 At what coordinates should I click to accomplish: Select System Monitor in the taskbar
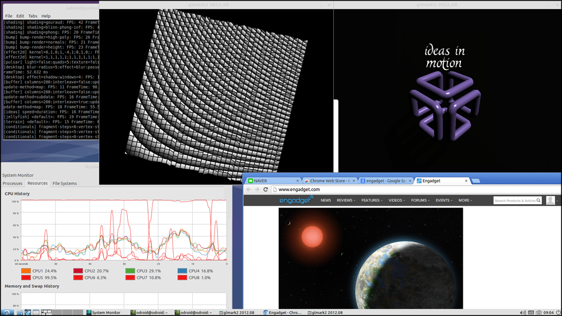[x=104, y=313]
